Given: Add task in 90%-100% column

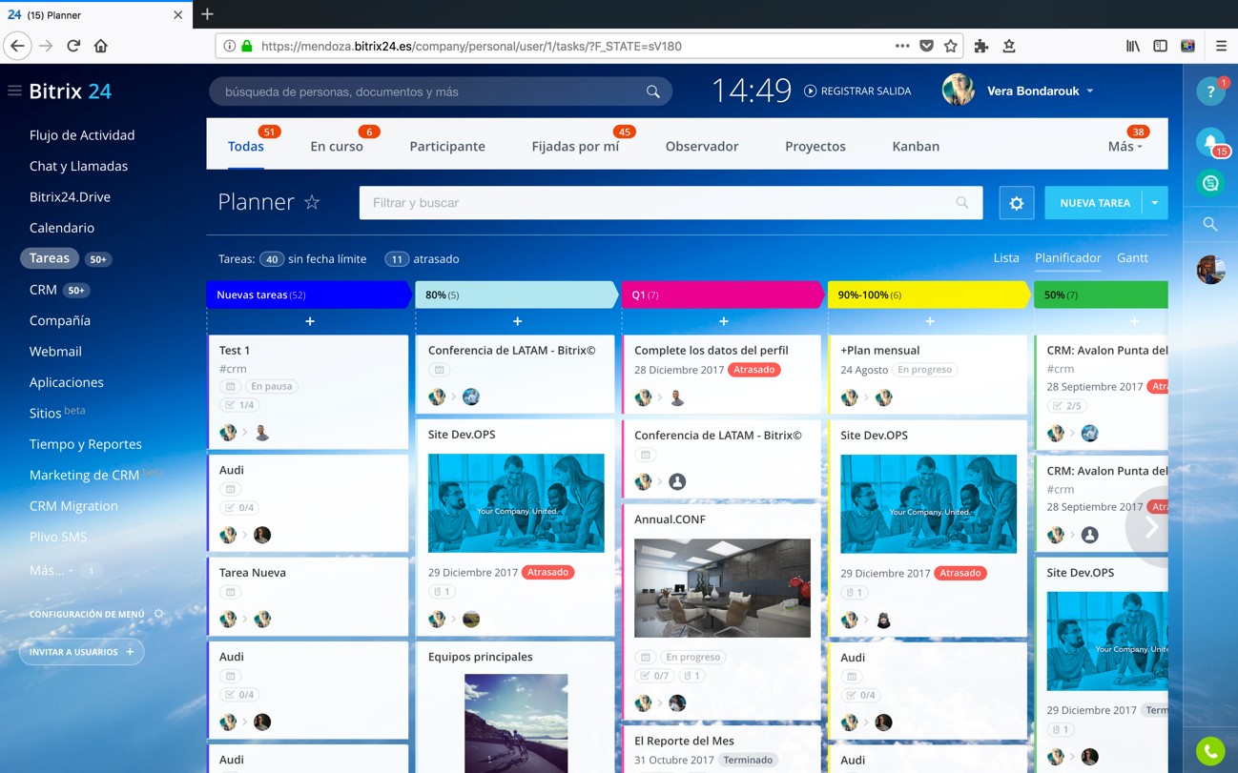Looking at the screenshot, I should (x=930, y=321).
